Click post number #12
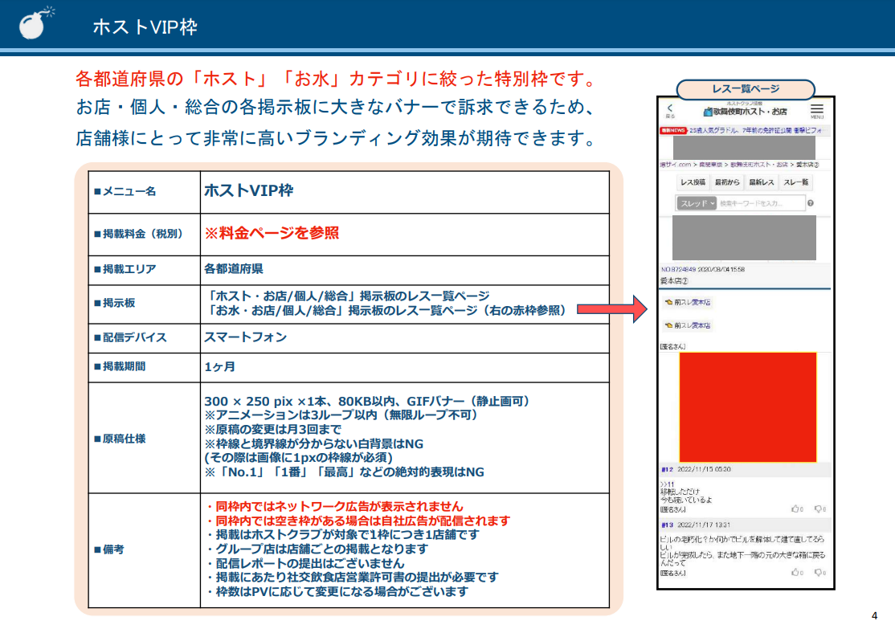 (667, 470)
